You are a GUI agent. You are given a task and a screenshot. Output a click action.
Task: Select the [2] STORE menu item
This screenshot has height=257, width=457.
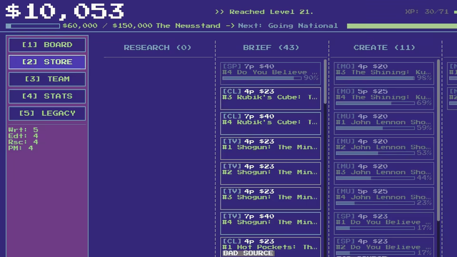coord(47,62)
